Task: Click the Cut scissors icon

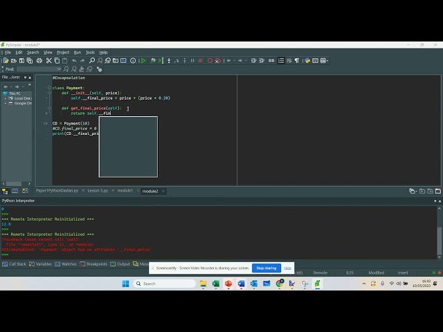Action: coord(49,61)
